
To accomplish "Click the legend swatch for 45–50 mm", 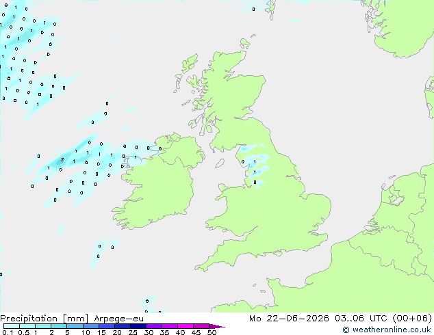I will (201, 326).
